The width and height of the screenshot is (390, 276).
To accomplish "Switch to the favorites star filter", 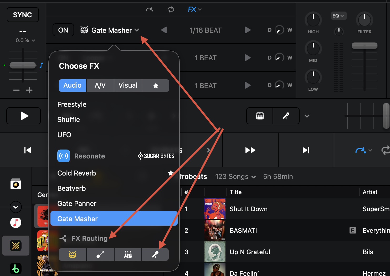I will point(156,86).
